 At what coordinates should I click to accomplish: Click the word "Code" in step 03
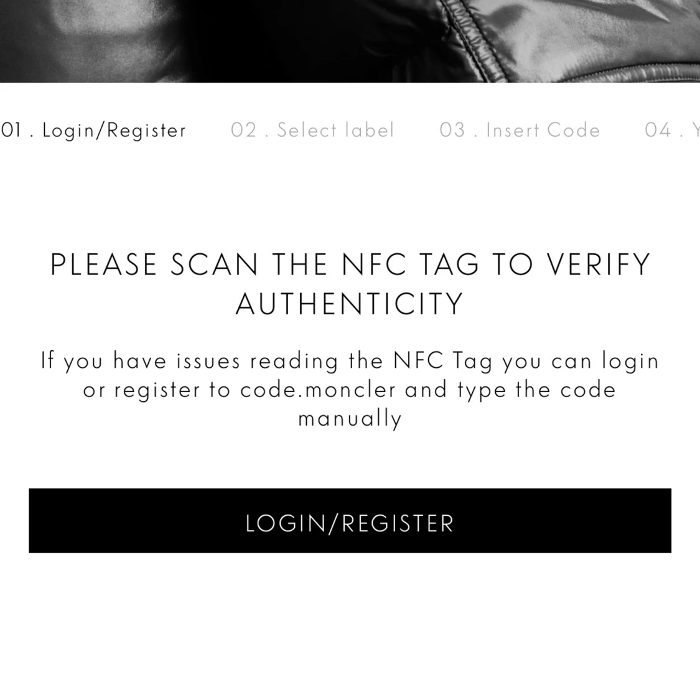coord(573,130)
